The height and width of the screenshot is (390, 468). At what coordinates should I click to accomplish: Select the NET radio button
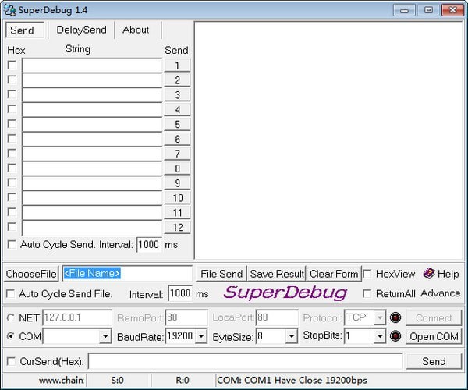tap(11, 317)
